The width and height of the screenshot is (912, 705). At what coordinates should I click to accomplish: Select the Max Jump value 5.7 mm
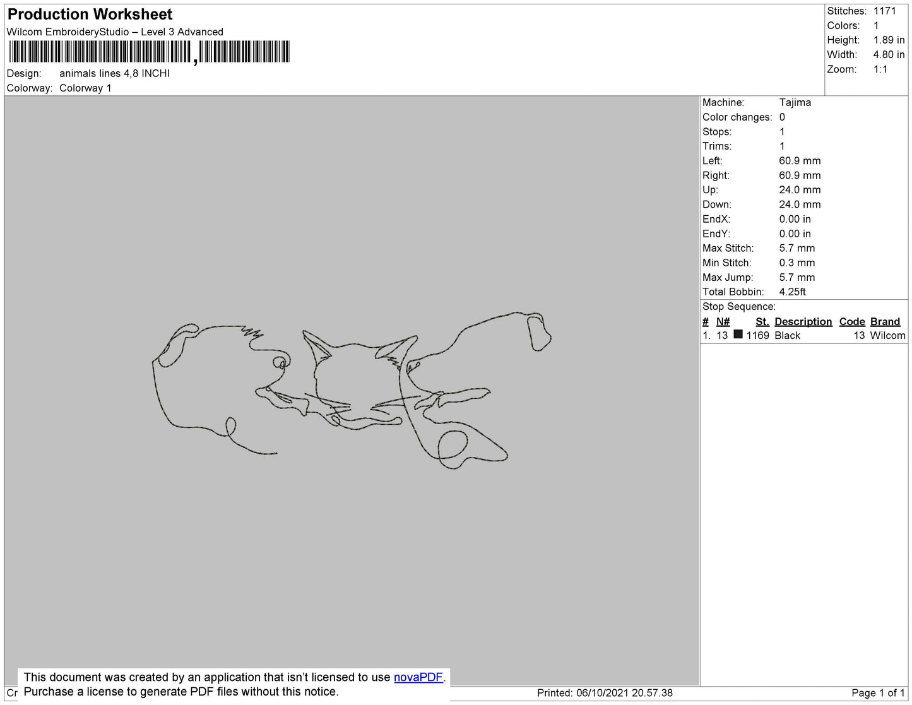point(797,277)
